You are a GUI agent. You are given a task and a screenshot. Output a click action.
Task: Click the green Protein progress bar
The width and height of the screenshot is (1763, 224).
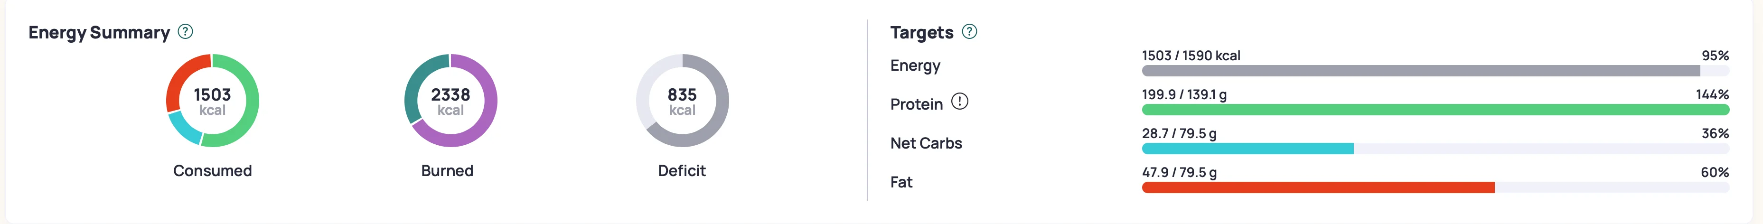pos(1435,110)
